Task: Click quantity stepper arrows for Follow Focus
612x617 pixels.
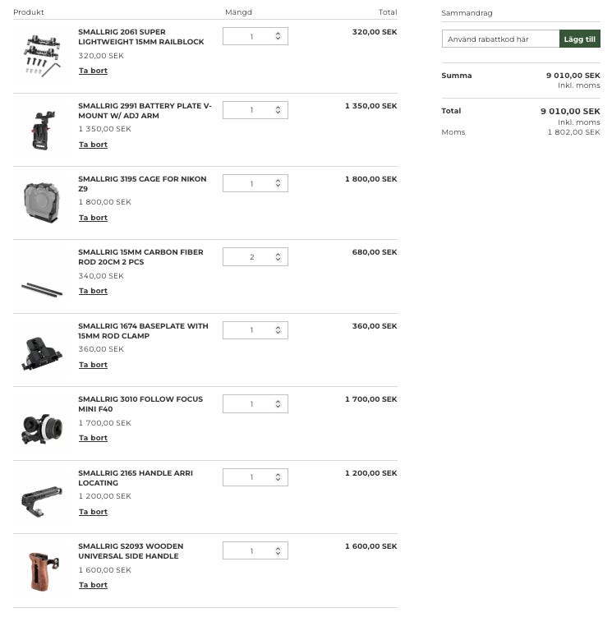Action: click(x=278, y=404)
